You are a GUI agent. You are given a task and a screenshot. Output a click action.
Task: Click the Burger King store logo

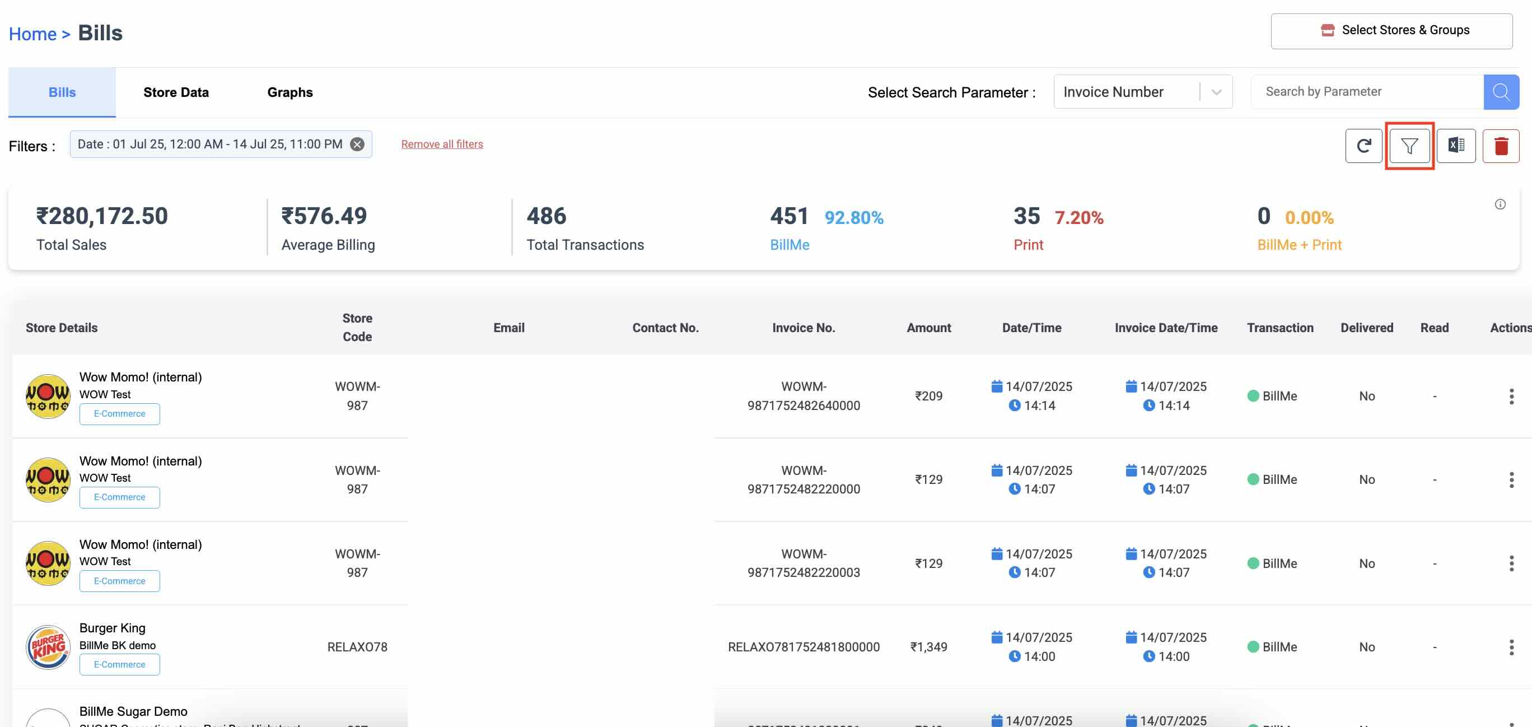(48, 647)
